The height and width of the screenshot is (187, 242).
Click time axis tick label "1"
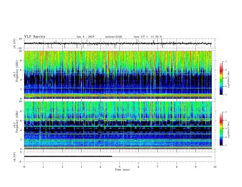click(43, 167)
